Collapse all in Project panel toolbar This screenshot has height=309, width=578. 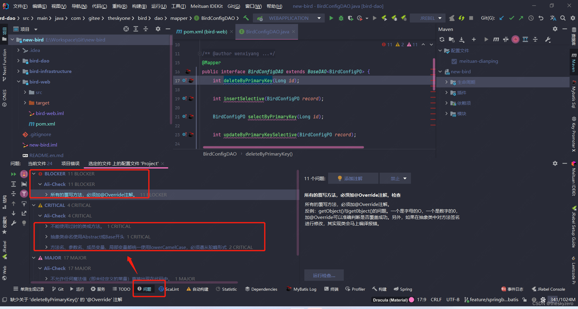(146, 29)
